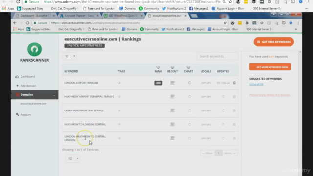
Task: Open recent results for Heathrow To London Central
Action: 172,124
